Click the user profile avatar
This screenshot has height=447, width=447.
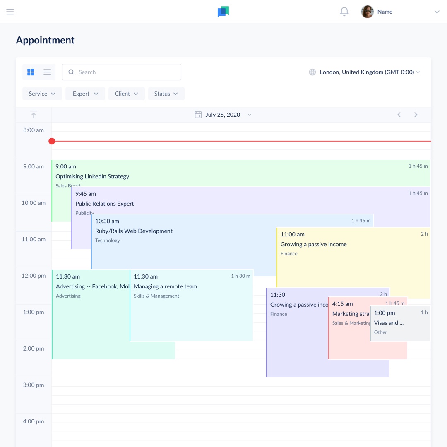(367, 12)
